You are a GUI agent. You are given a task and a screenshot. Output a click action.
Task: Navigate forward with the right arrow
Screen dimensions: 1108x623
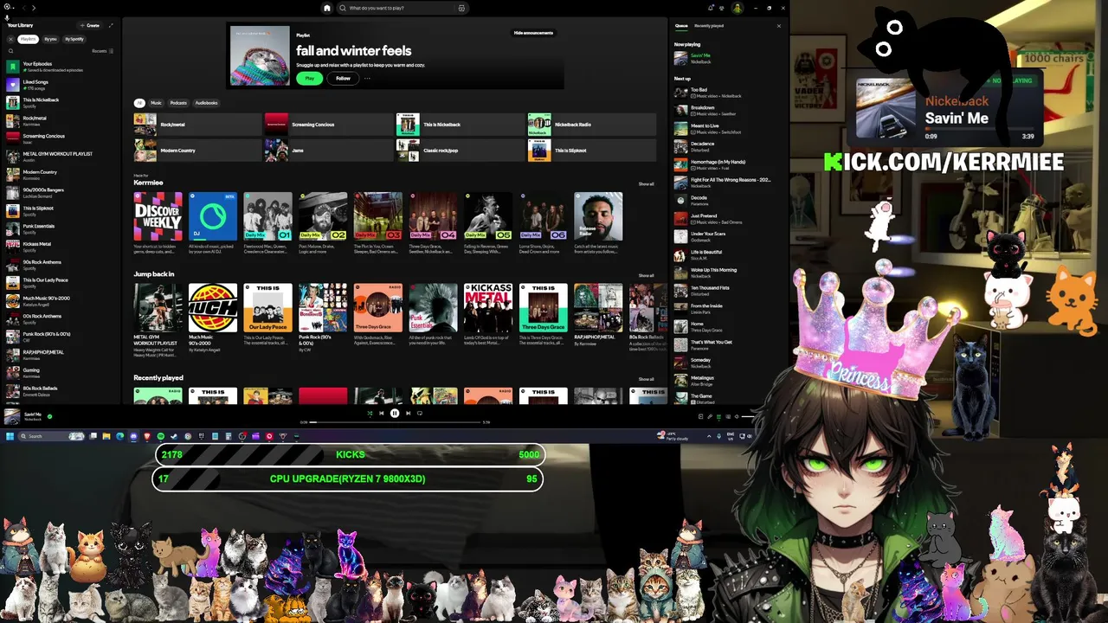tap(34, 8)
